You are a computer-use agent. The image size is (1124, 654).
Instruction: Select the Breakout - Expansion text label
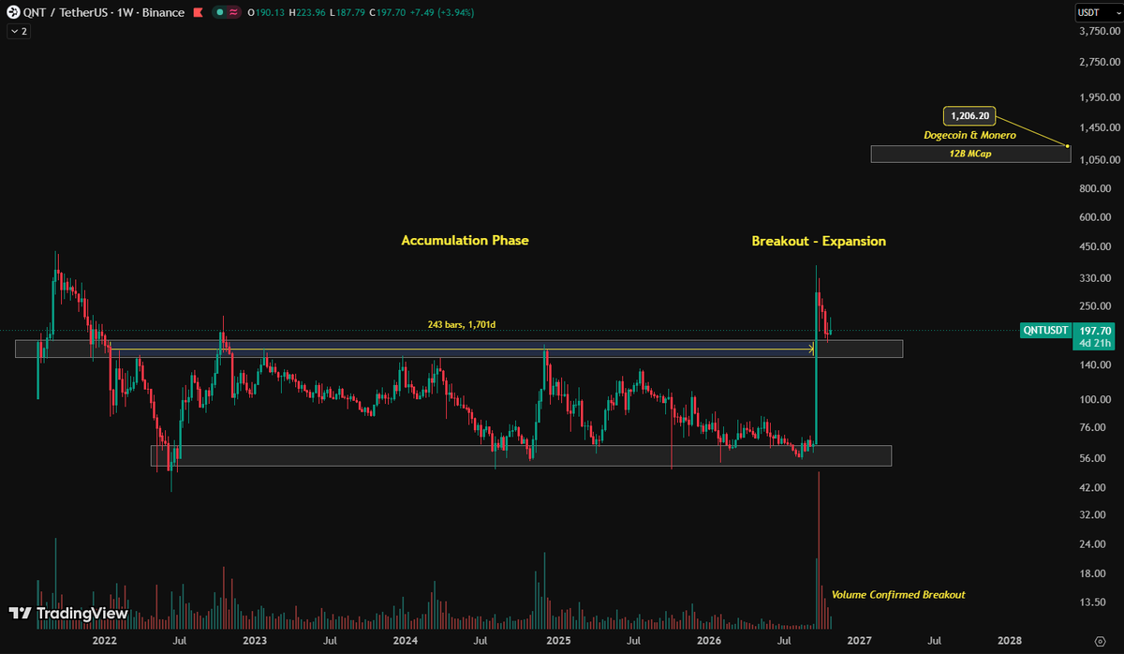[x=819, y=242]
